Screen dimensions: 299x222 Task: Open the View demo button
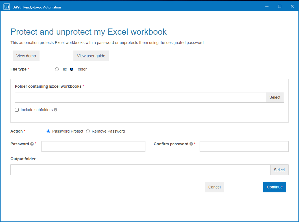point(26,56)
